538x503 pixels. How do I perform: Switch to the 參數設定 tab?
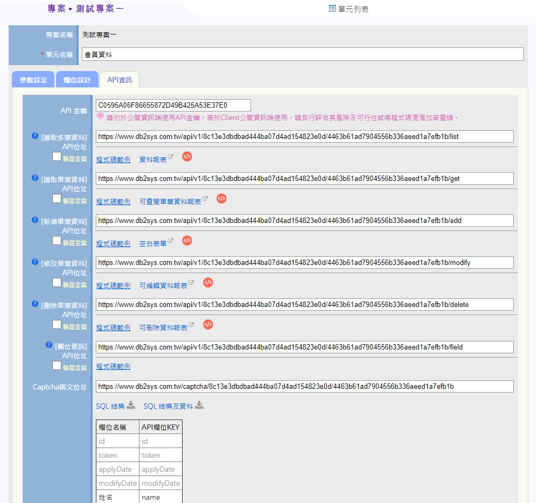(33, 80)
